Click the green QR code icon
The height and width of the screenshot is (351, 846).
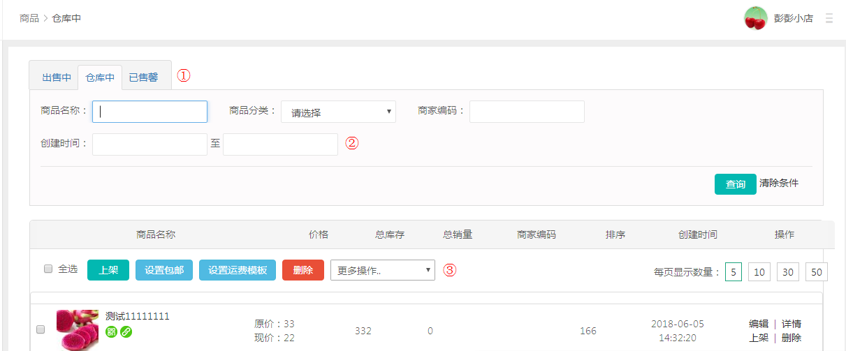pos(111,331)
